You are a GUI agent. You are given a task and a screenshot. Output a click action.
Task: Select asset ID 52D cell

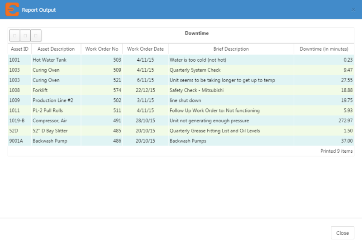(x=14, y=131)
